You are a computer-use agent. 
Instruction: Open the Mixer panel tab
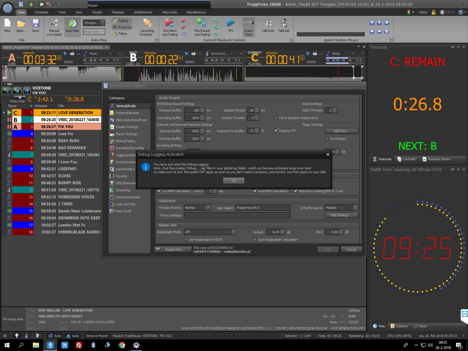pos(420,326)
